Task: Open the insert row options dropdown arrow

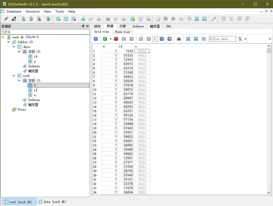Action: point(110,39)
